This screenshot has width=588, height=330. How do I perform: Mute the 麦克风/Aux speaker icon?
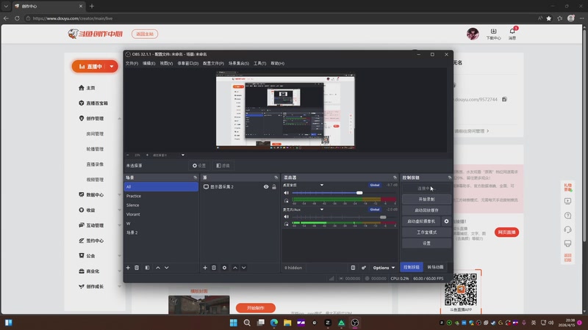click(x=286, y=216)
